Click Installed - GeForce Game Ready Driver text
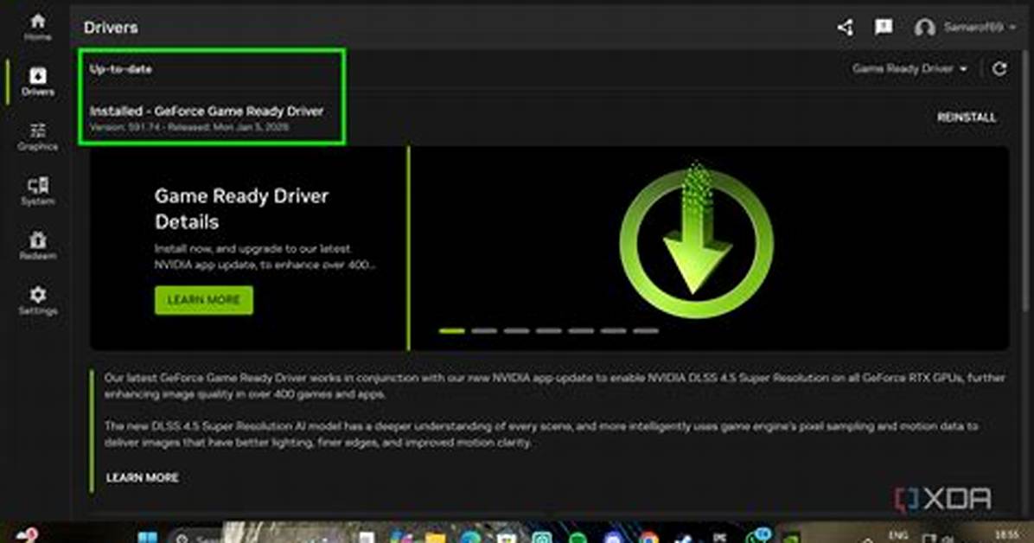This screenshot has width=1034, height=543. 207,111
